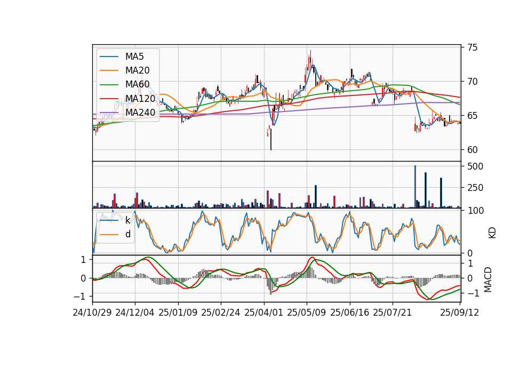Select the 25/01/09 date label
Screen dimensions: 512x368
point(178,313)
